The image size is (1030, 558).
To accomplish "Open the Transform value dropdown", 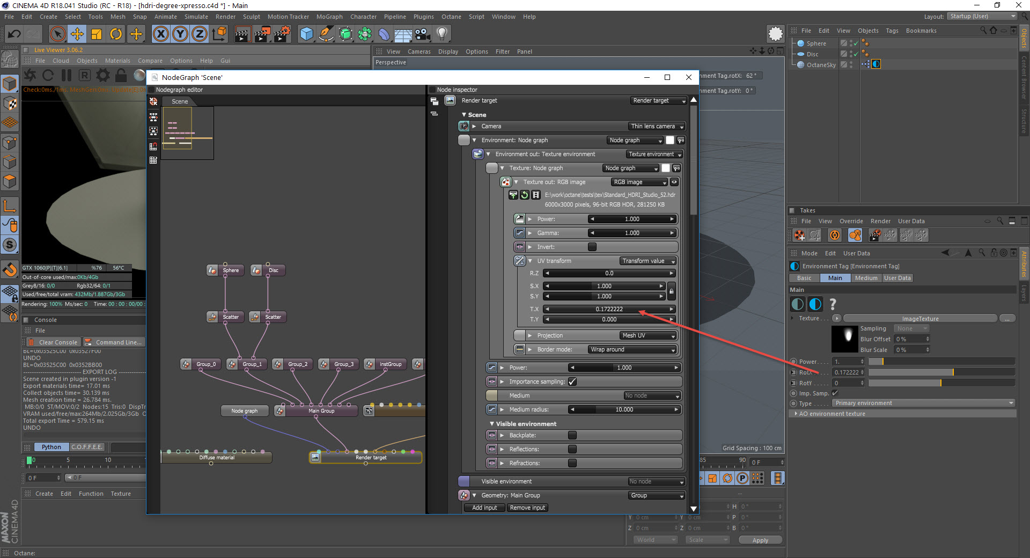I will click(648, 261).
